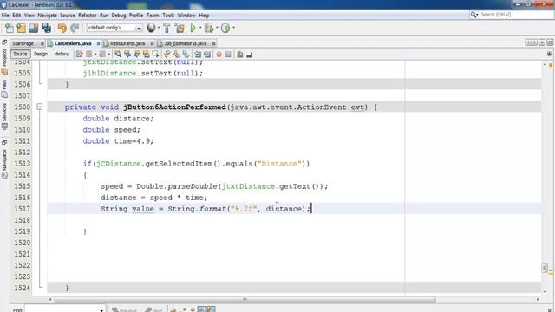This screenshot has width=555, height=312.
Task: Click the globe browser icon
Action: (x=151, y=28)
